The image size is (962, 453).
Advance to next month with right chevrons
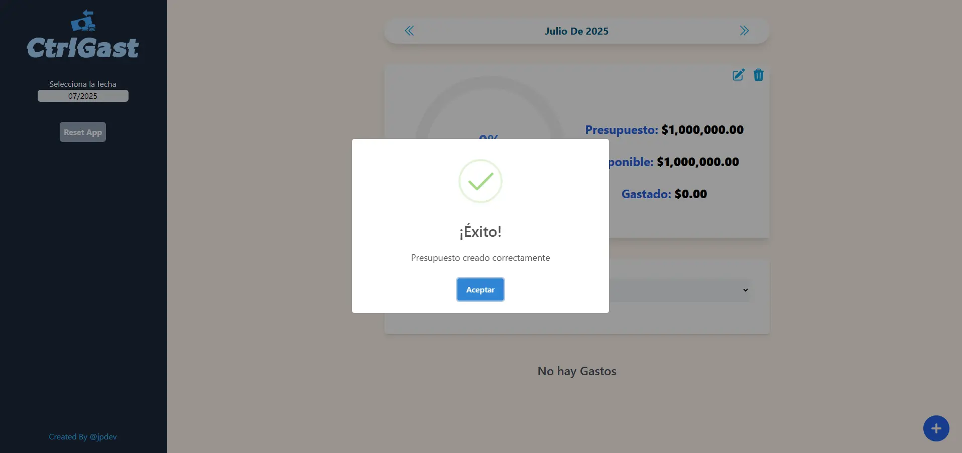point(744,31)
